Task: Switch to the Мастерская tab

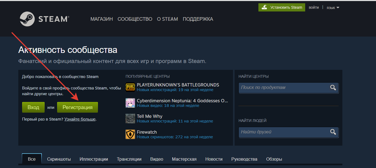Action: point(184,159)
